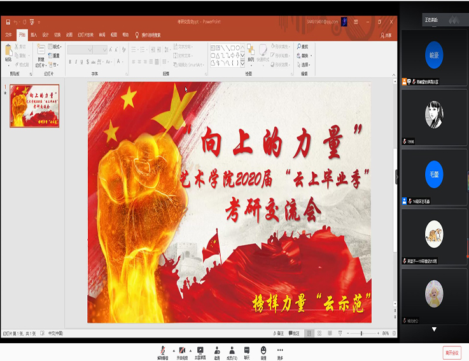Open the Insert ribbon tab
469x361 pixels.
coord(34,35)
